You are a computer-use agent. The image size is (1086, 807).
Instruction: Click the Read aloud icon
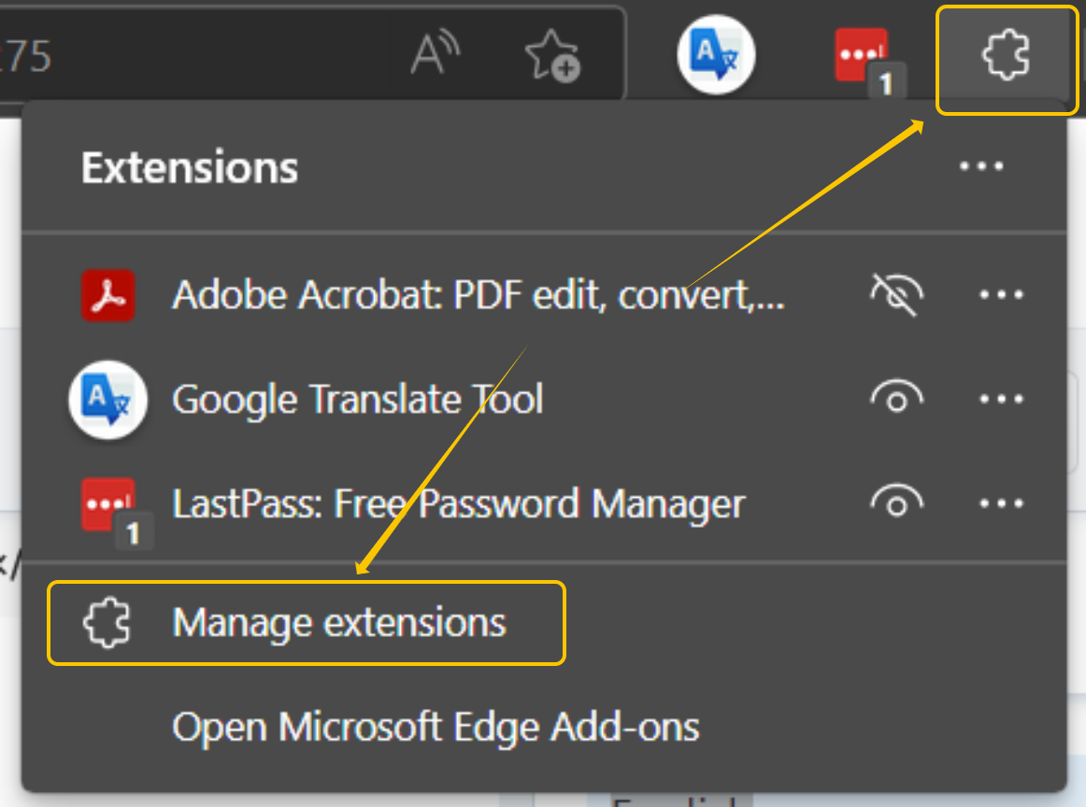coord(435,53)
